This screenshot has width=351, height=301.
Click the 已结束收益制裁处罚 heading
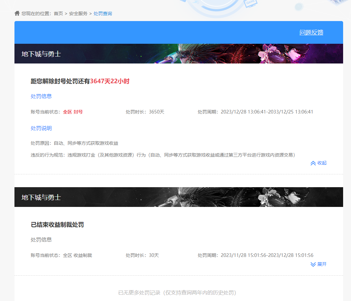click(57, 225)
